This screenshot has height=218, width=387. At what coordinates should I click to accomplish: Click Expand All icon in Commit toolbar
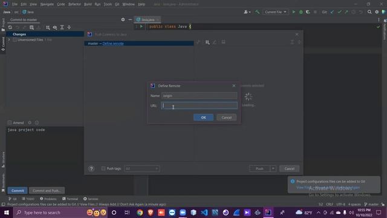(x=62, y=27)
